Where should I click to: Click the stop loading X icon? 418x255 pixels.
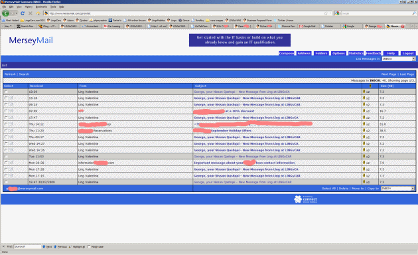click(31, 13)
